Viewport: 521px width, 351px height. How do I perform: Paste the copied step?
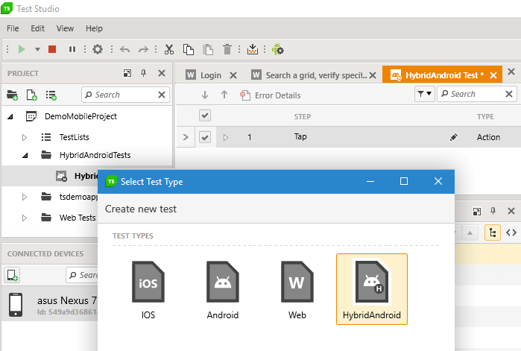[208, 49]
